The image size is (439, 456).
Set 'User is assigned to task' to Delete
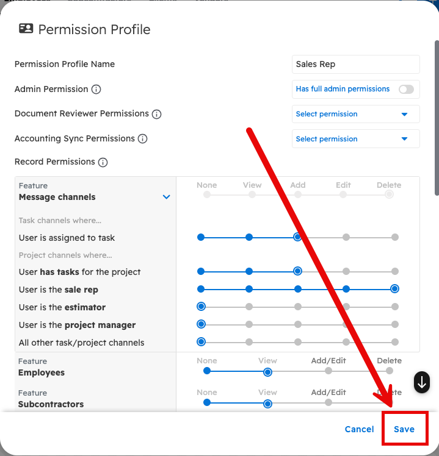point(395,237)
